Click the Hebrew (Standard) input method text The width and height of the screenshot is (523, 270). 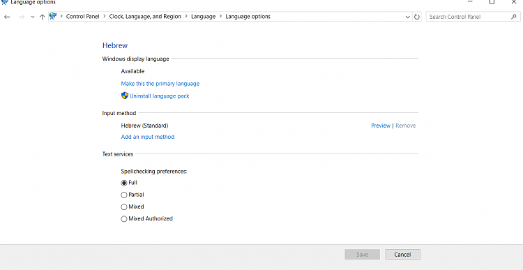click(145, 126)
